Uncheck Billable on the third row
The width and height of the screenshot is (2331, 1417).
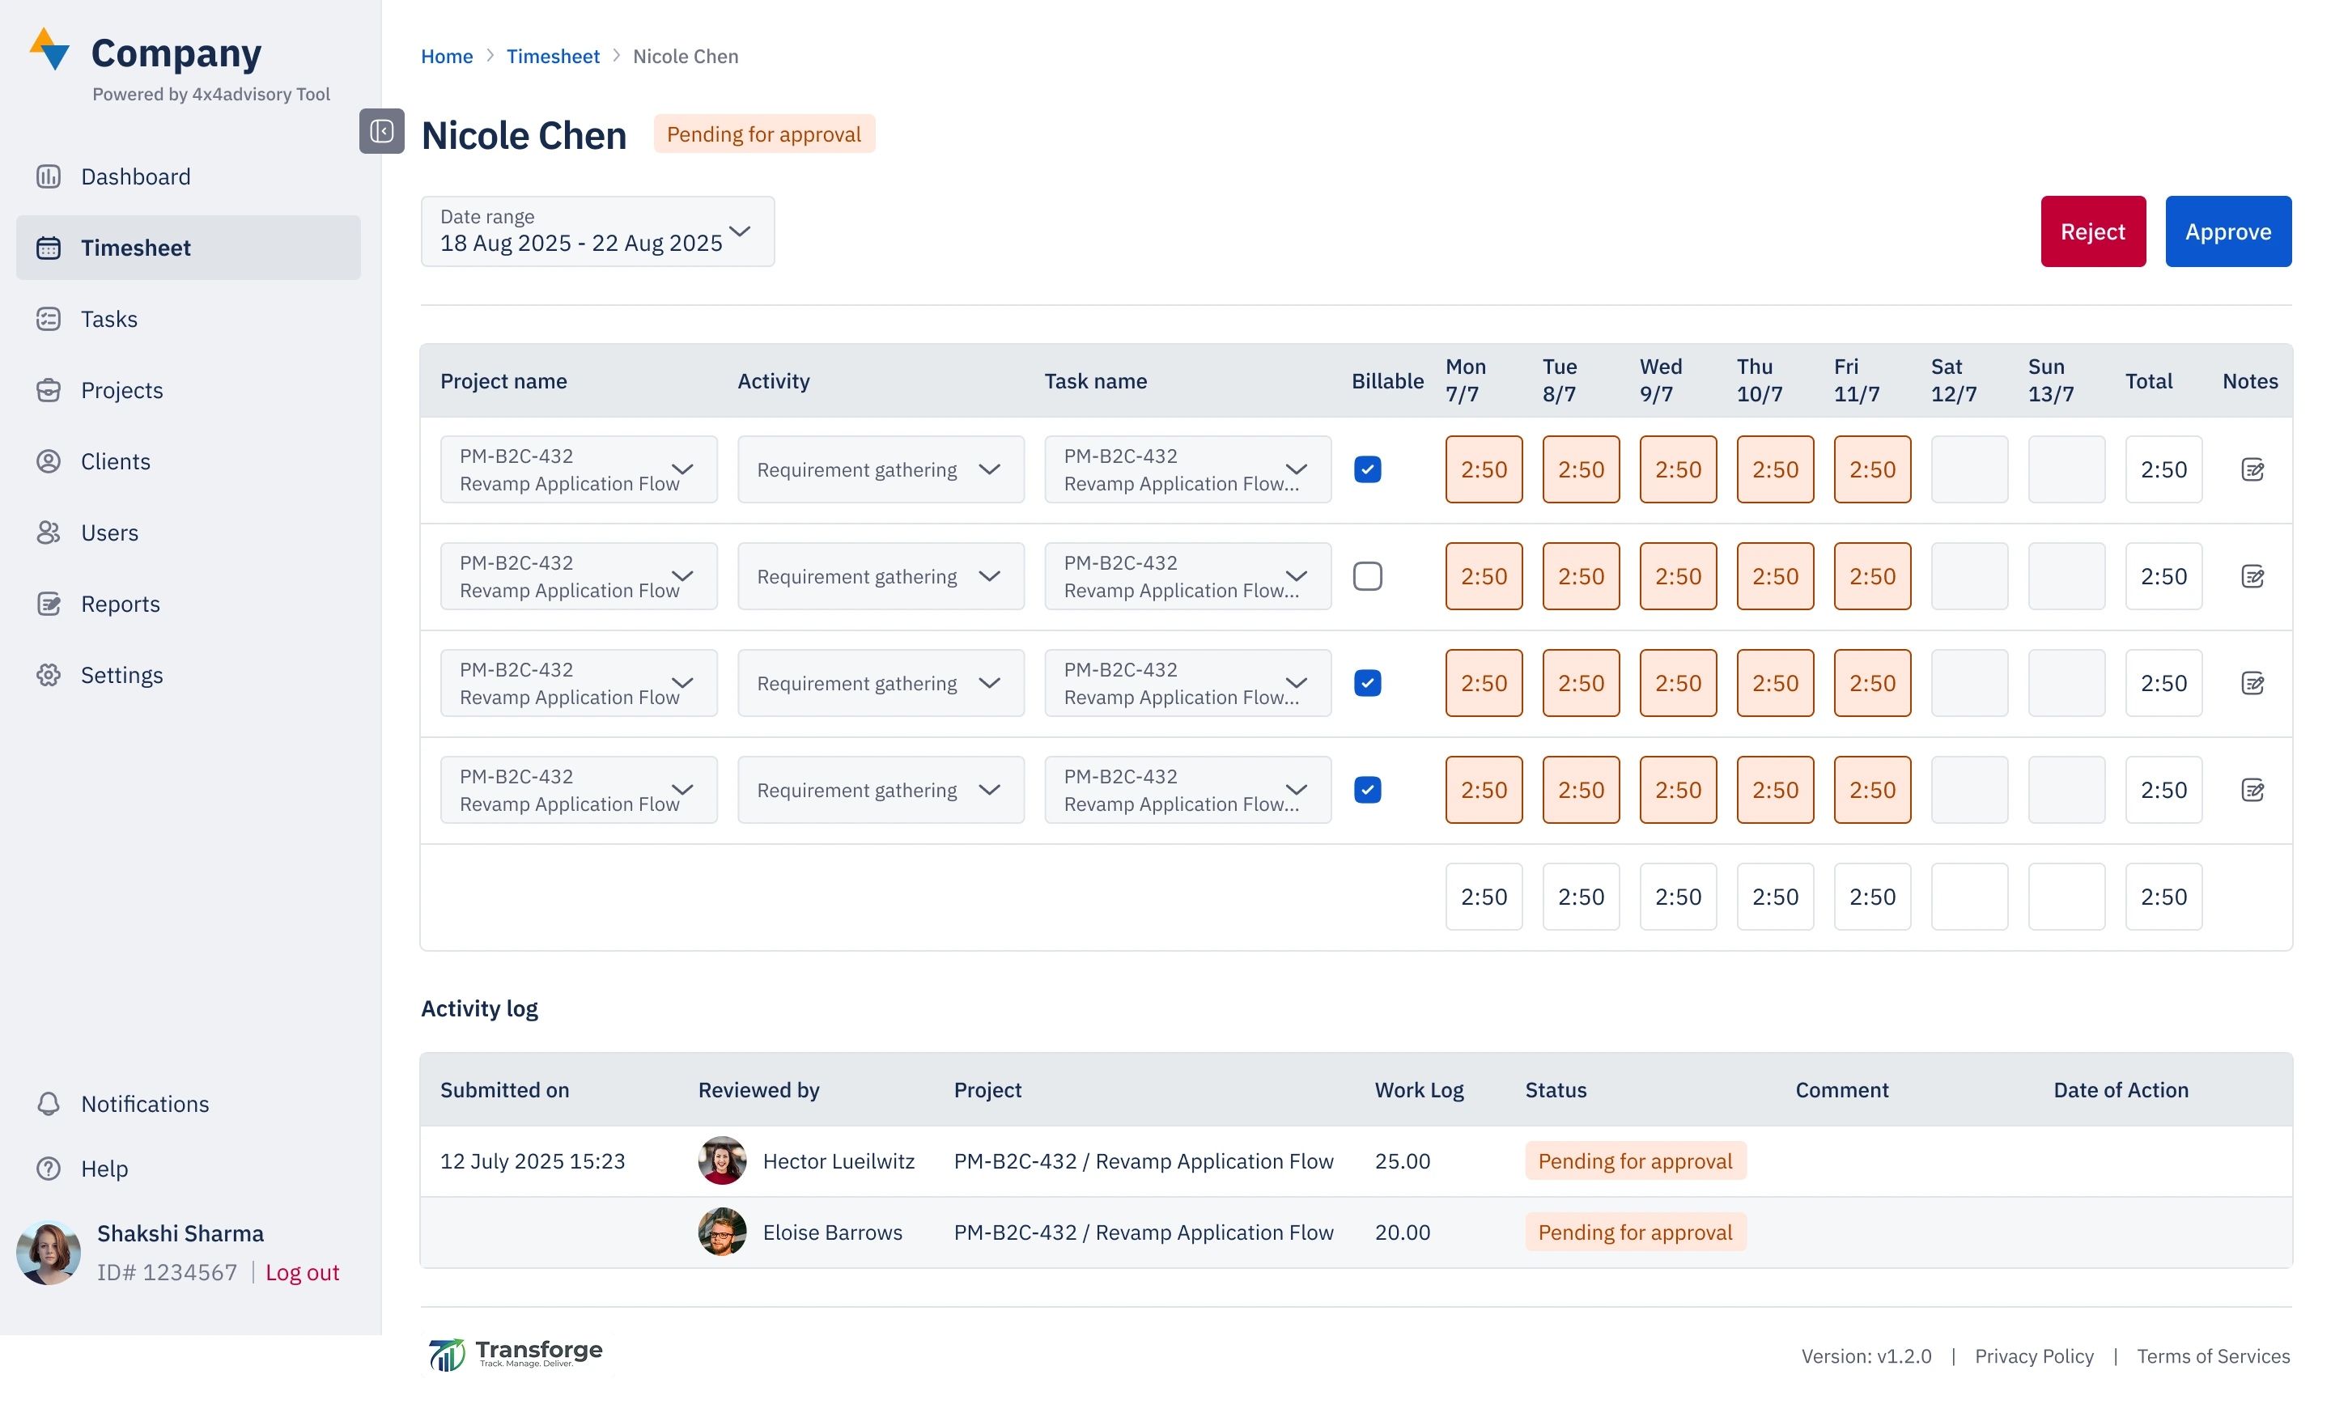[x=1366, y=682]
